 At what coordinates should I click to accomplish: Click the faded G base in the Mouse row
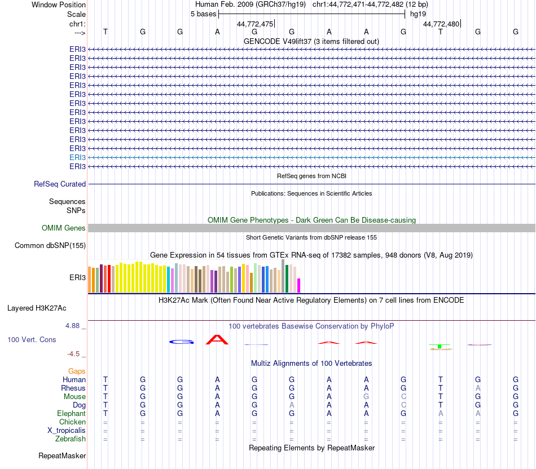pyautogui.click(x=366, y=397)
